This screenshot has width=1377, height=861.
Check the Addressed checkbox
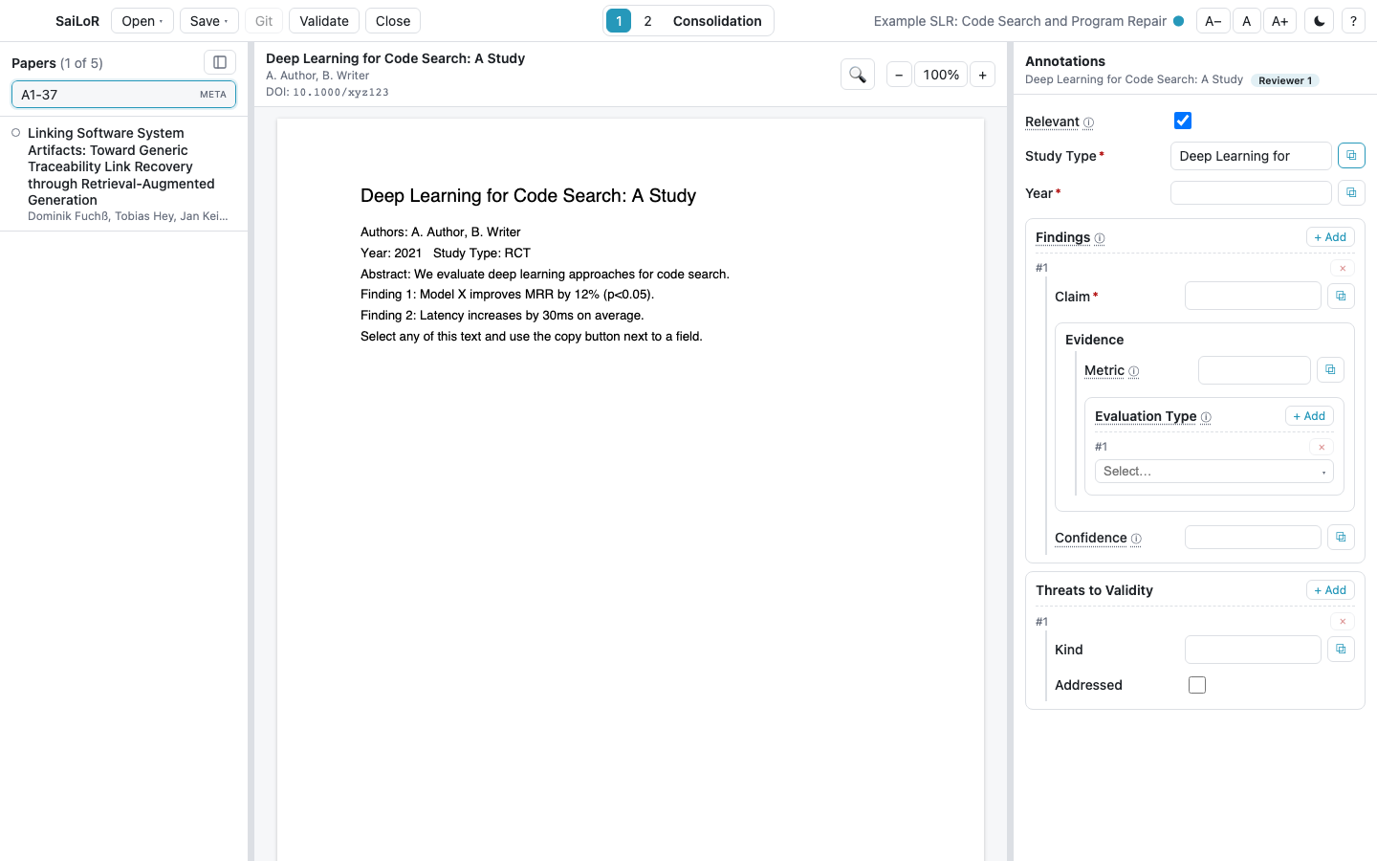tap(1197, 685)
